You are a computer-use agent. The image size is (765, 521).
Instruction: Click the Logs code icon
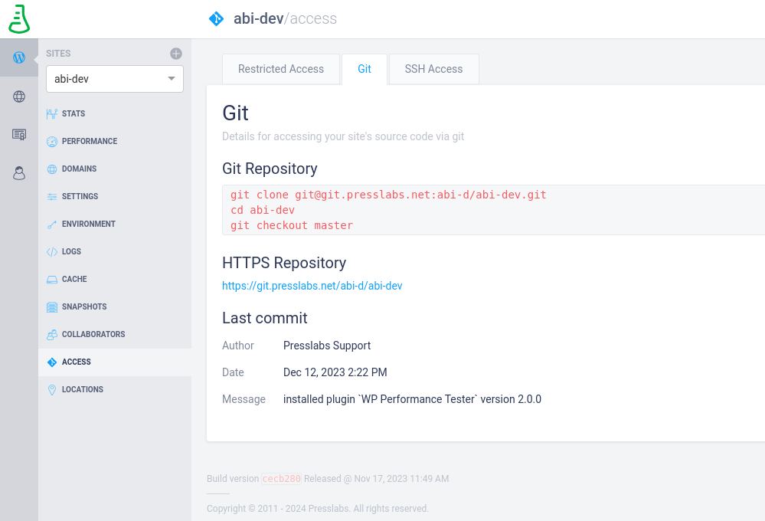coord(52,252)
